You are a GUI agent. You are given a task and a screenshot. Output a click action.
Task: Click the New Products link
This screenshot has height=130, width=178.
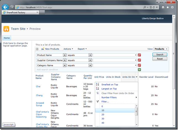[x=52, y=49]
